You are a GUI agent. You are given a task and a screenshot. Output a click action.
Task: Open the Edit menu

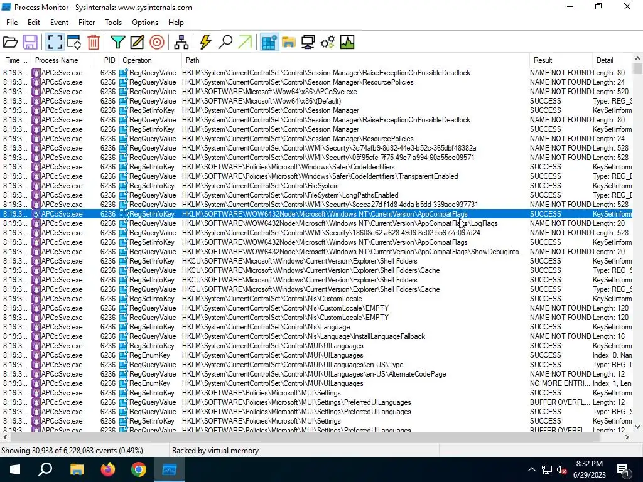(34, 23)
